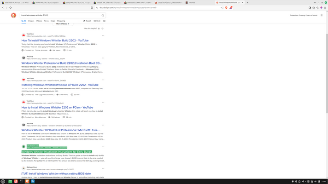Screen dimensions: 328x184
Task: Click the magnifier icon in the search box
Action: point(103,16)
